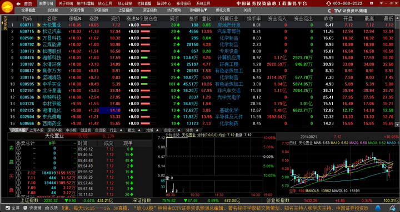The image size is (400, 212).
Task: Click the star icon beside 坚瑞消防
Action: pyautogui.click(x=39, y=77)
